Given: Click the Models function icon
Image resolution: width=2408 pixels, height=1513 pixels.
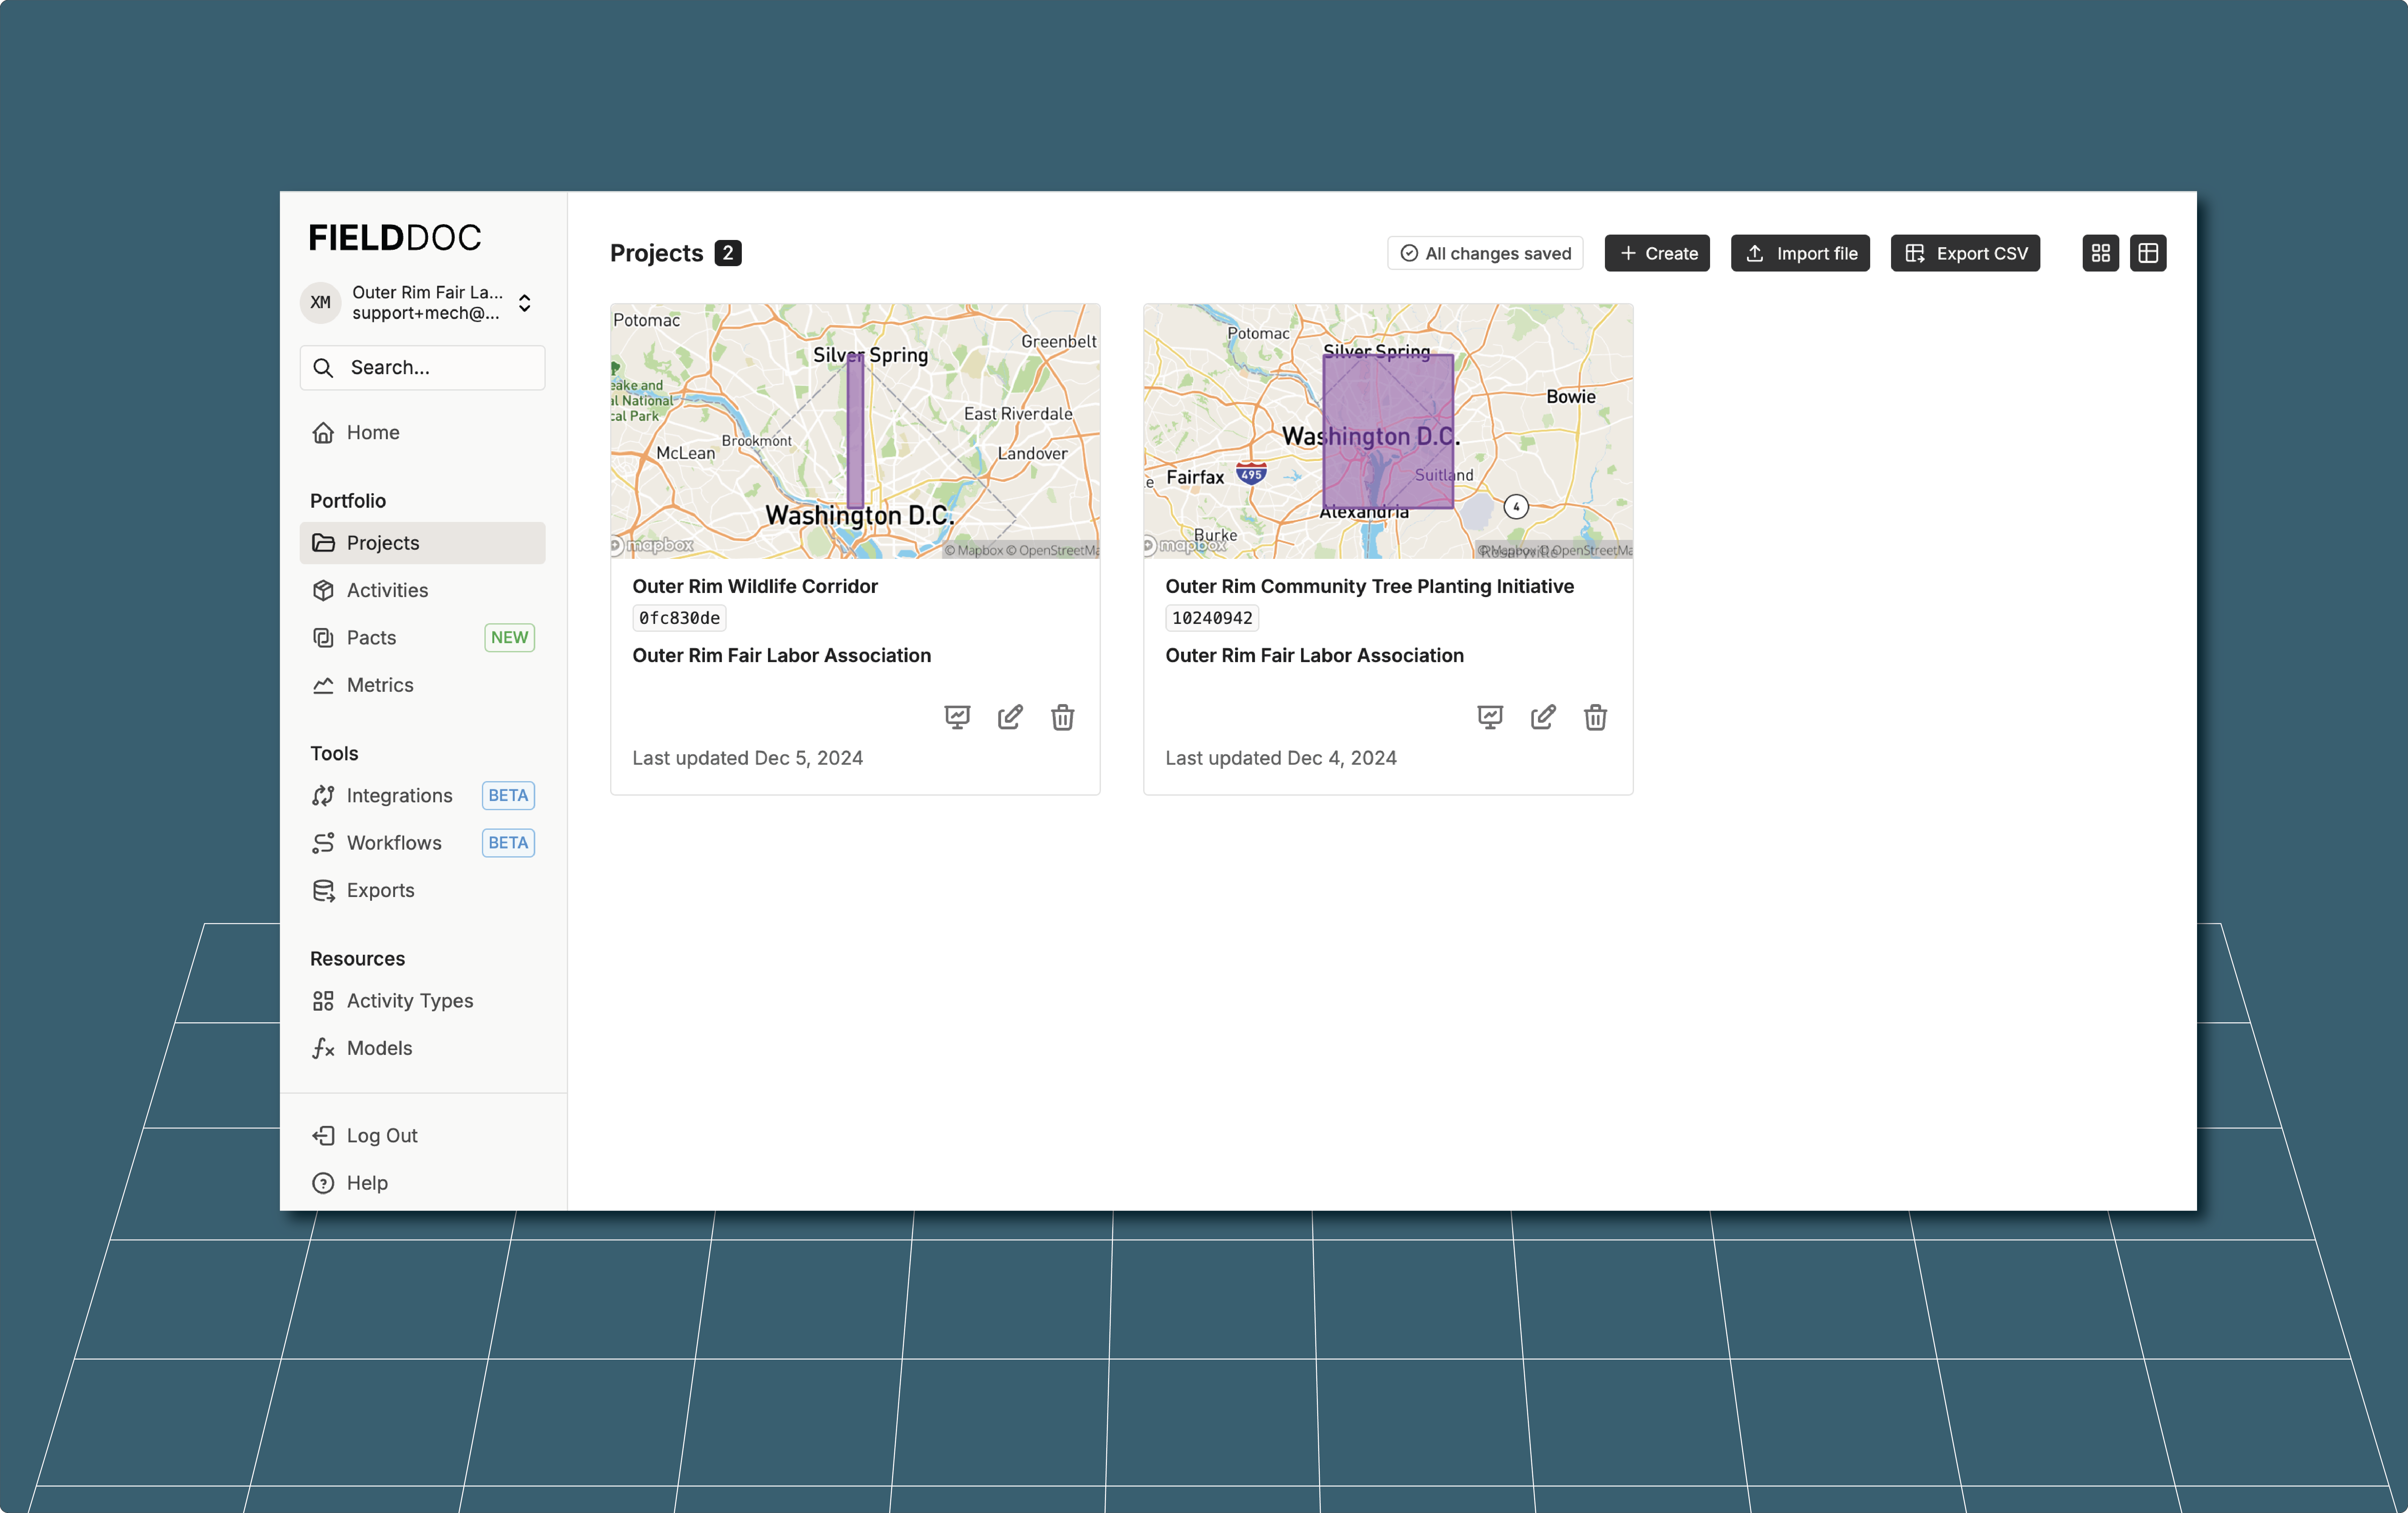Looking at the screenshot, I should click(323, 1048).
